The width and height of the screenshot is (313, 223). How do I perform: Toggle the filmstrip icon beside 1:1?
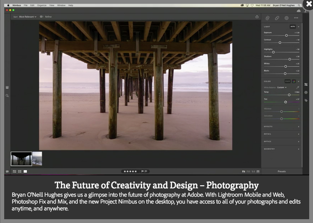coord(258,172)
